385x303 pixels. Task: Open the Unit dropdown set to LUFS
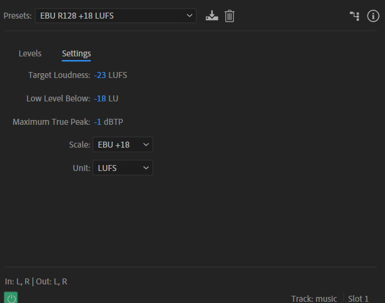(x=122, y=168)
